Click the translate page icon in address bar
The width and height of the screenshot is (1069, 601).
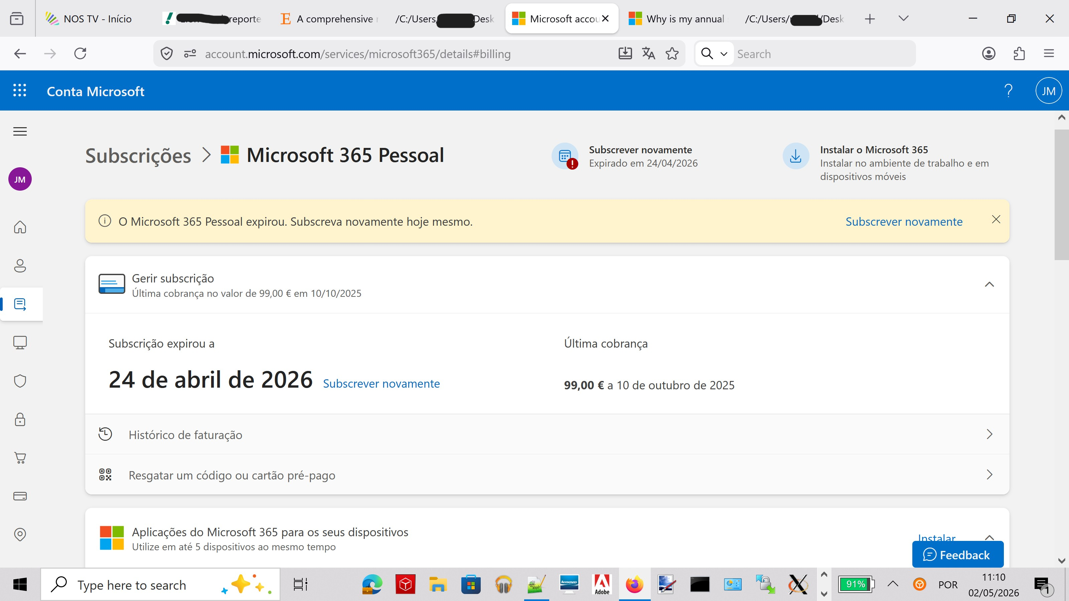tap(648, 53)
